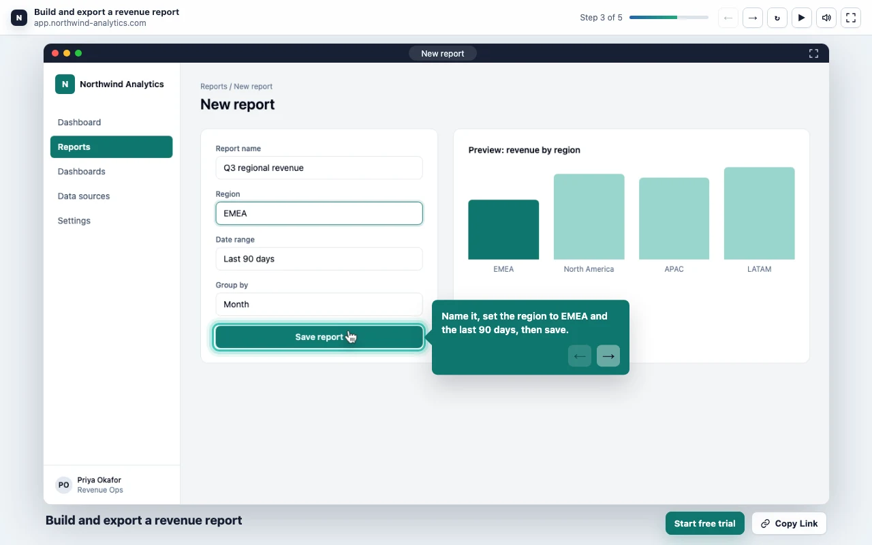Click the EMEA bar in the chart
The image size is (872, 545).
point(503,230)
